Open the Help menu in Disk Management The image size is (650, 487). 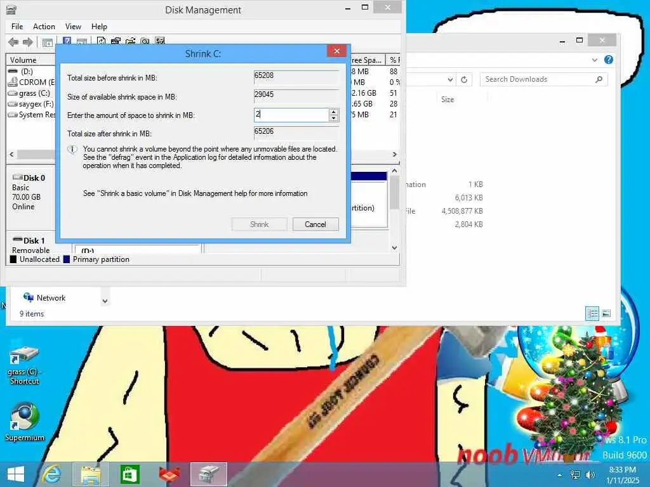(x=99, y=27)
